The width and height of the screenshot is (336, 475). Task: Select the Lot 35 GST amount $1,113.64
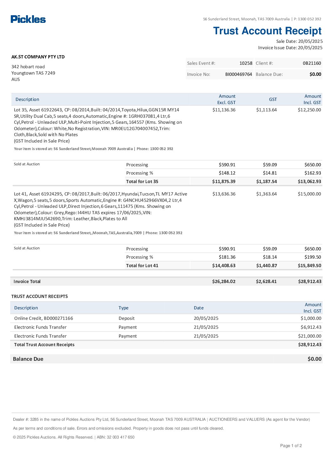[x=267, y=110]
